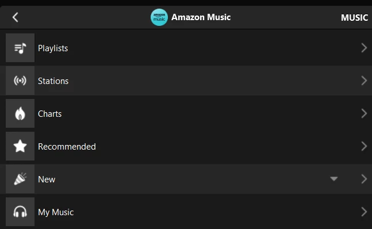Click the Amazon Music logo icon

[x=159, y=17]
